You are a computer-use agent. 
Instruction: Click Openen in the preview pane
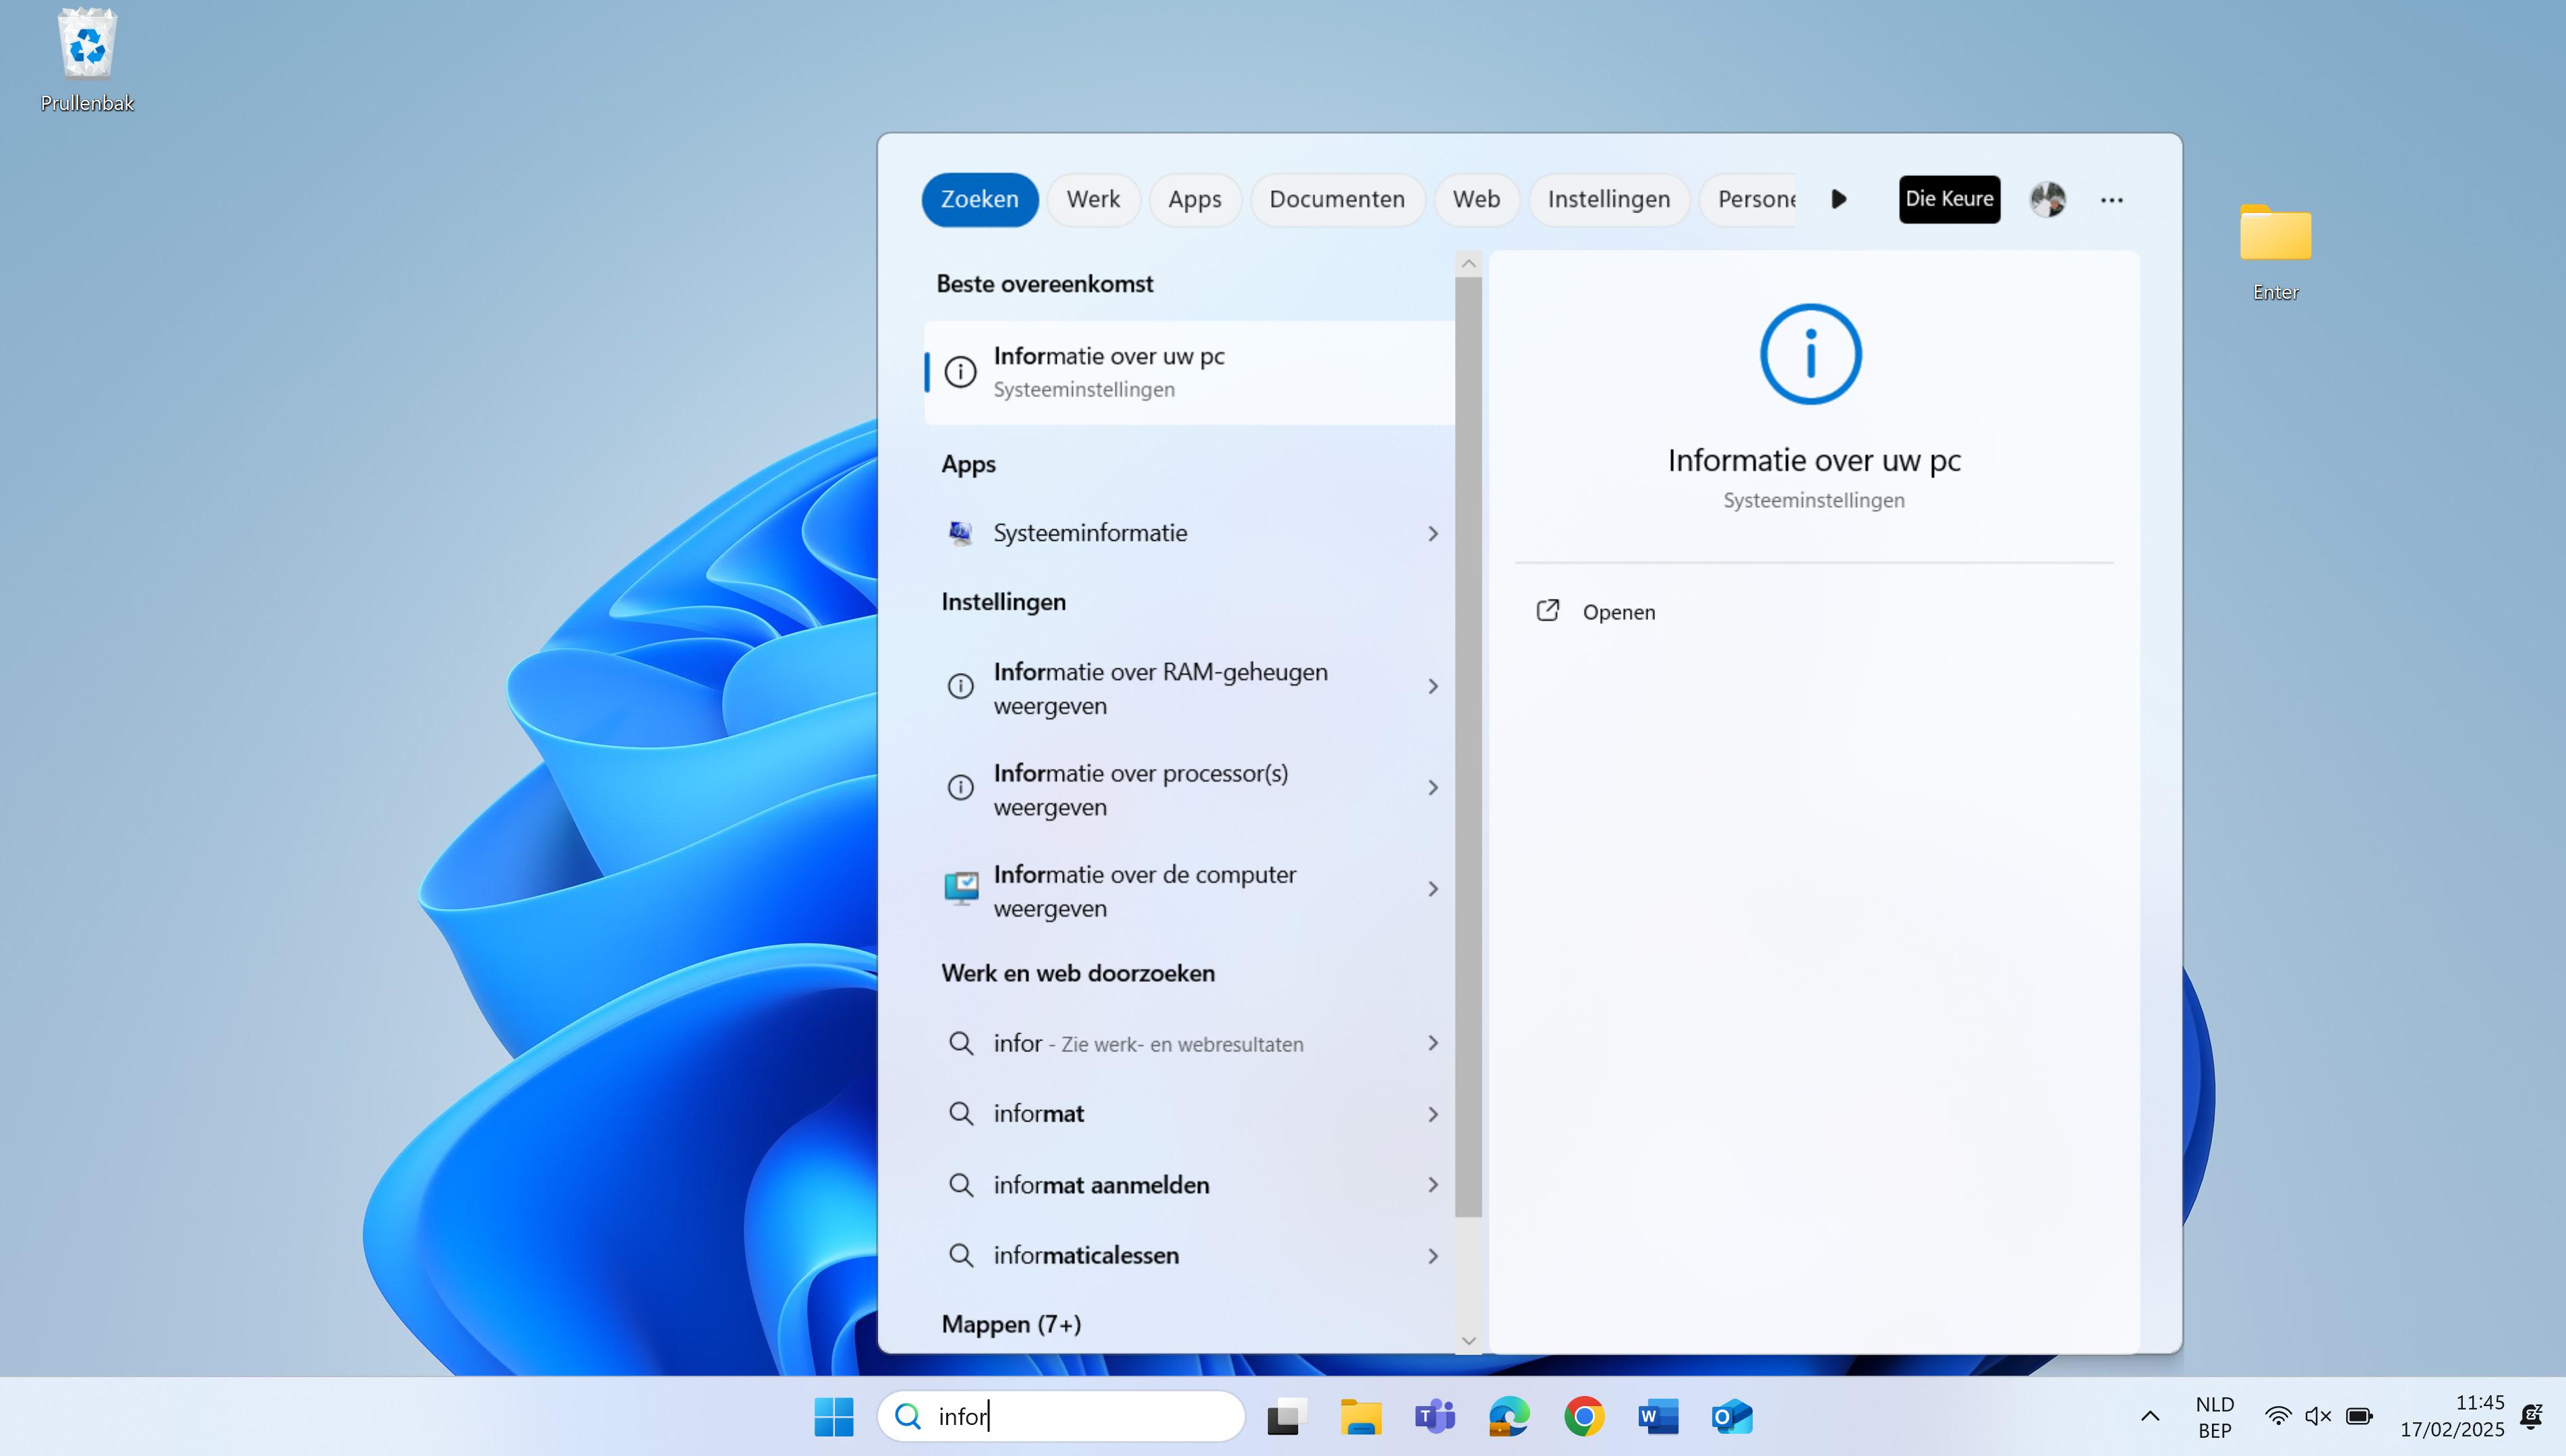(1618, 612)
